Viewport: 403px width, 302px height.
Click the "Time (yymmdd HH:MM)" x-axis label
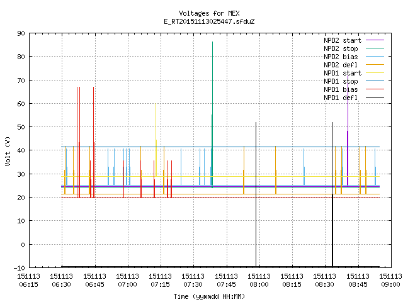[x=209, y=296]
